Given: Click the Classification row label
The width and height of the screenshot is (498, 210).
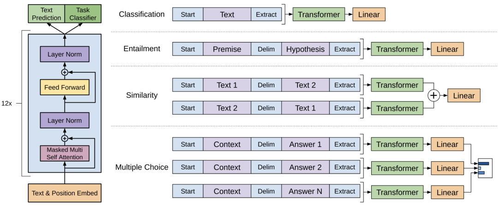Looking at the screenshot, I should tap(142, 14).
